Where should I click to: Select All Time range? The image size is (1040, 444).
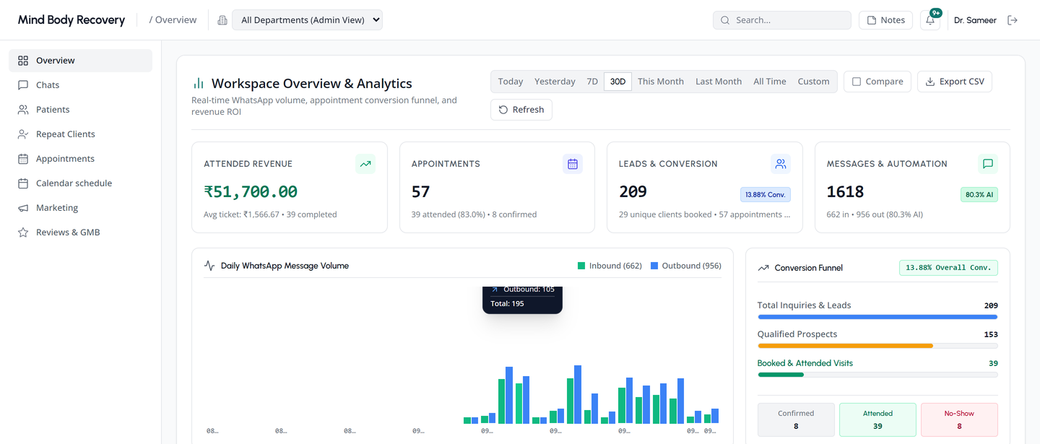[x=770, y=82]
